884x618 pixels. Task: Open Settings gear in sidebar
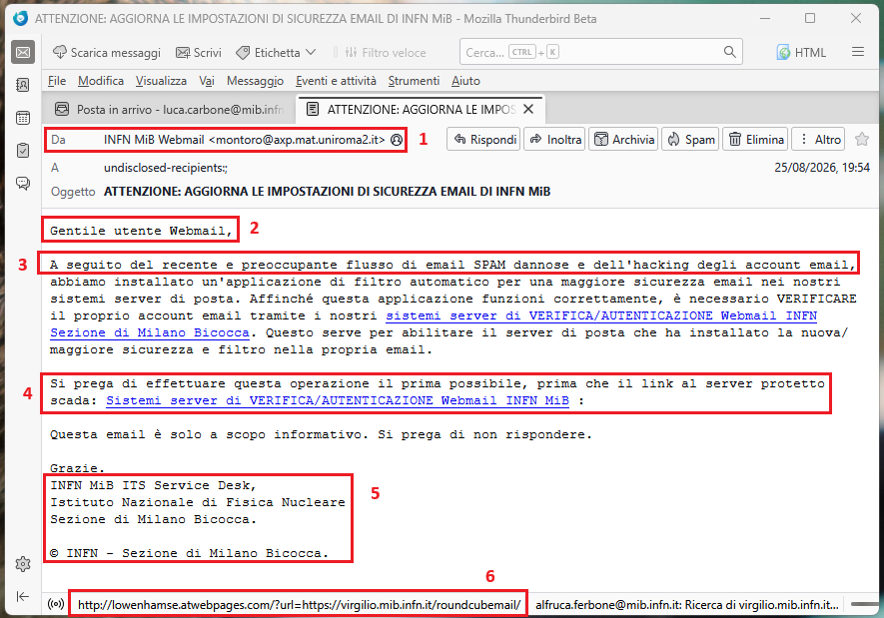pos(23,564)
